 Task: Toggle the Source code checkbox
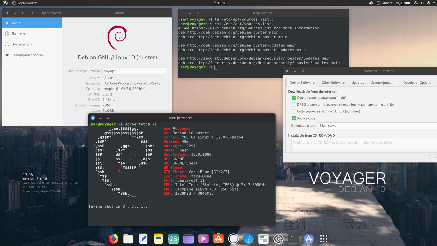pos(294,118)
